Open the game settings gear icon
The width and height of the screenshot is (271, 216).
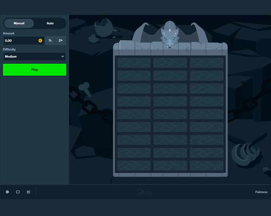coord(7,192)
